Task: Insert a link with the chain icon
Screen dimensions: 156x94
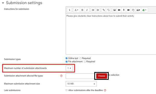Action: click(x=104, y=10)
